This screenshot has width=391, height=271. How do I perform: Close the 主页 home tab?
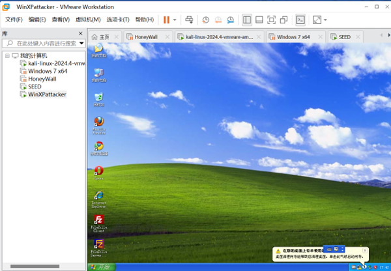[x=117, y=37]
